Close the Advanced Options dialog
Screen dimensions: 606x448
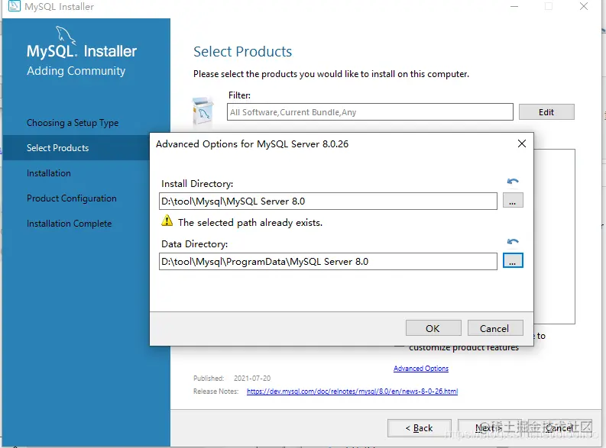click(522, 143)
